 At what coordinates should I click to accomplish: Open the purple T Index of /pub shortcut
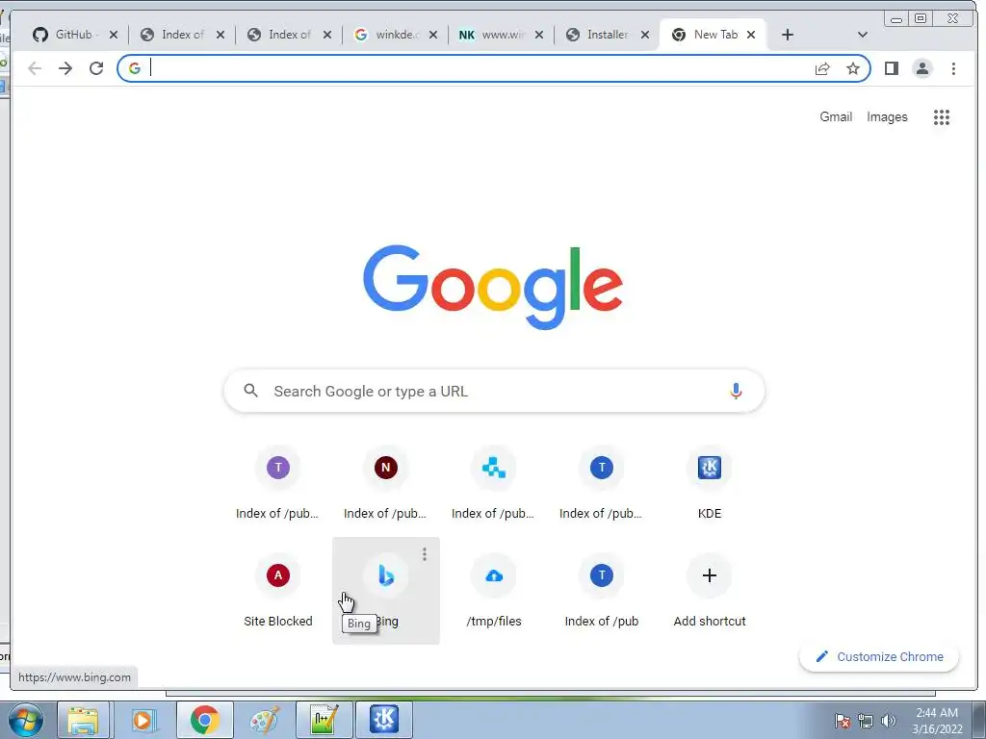[278, 485]
